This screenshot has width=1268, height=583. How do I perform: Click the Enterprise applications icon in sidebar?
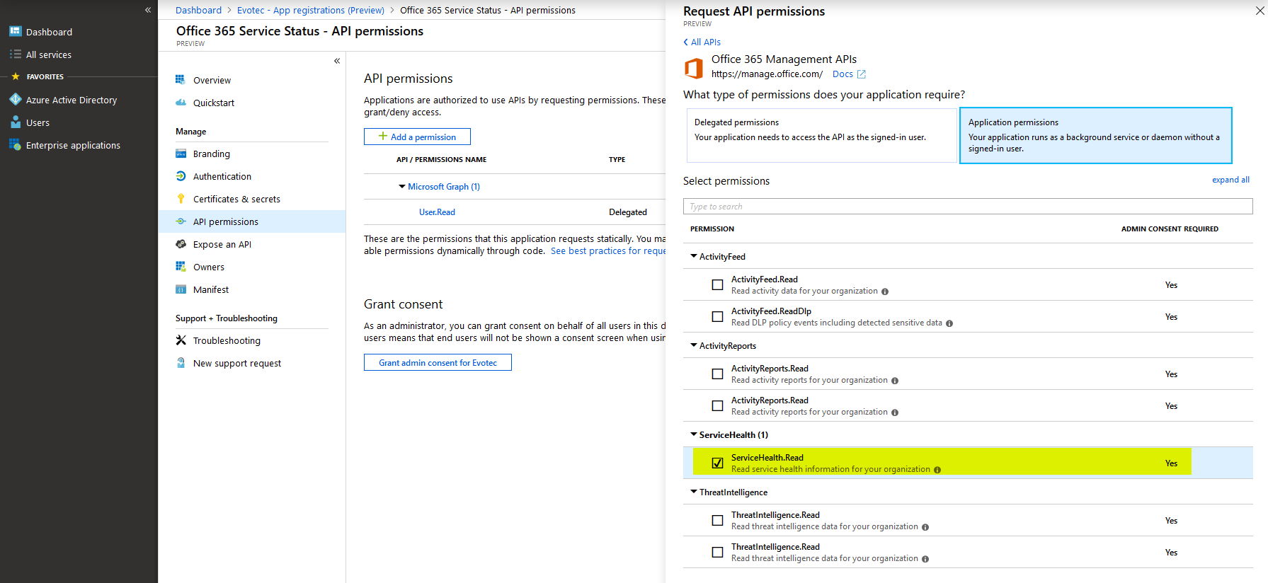15,145
